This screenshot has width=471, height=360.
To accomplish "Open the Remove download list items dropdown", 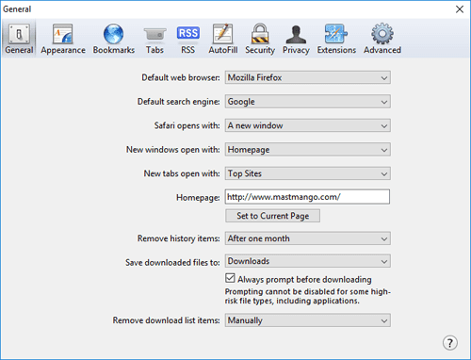I will (308, 320).
